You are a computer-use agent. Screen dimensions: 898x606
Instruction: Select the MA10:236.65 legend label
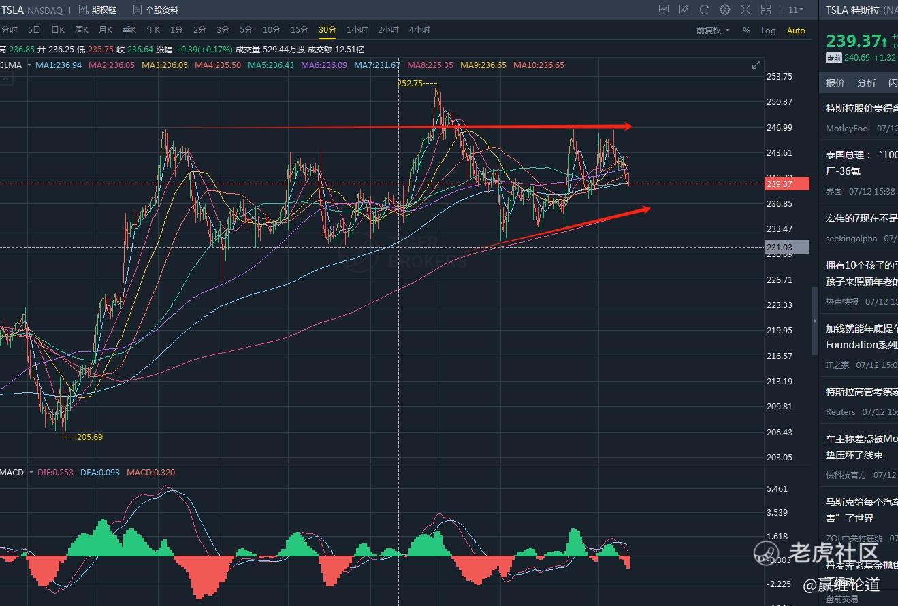pos(539,65)
